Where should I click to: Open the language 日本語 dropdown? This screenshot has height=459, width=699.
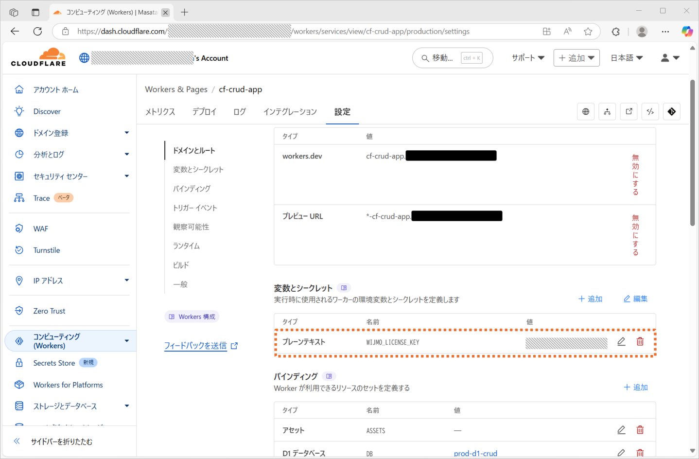(x=627, y=58)
